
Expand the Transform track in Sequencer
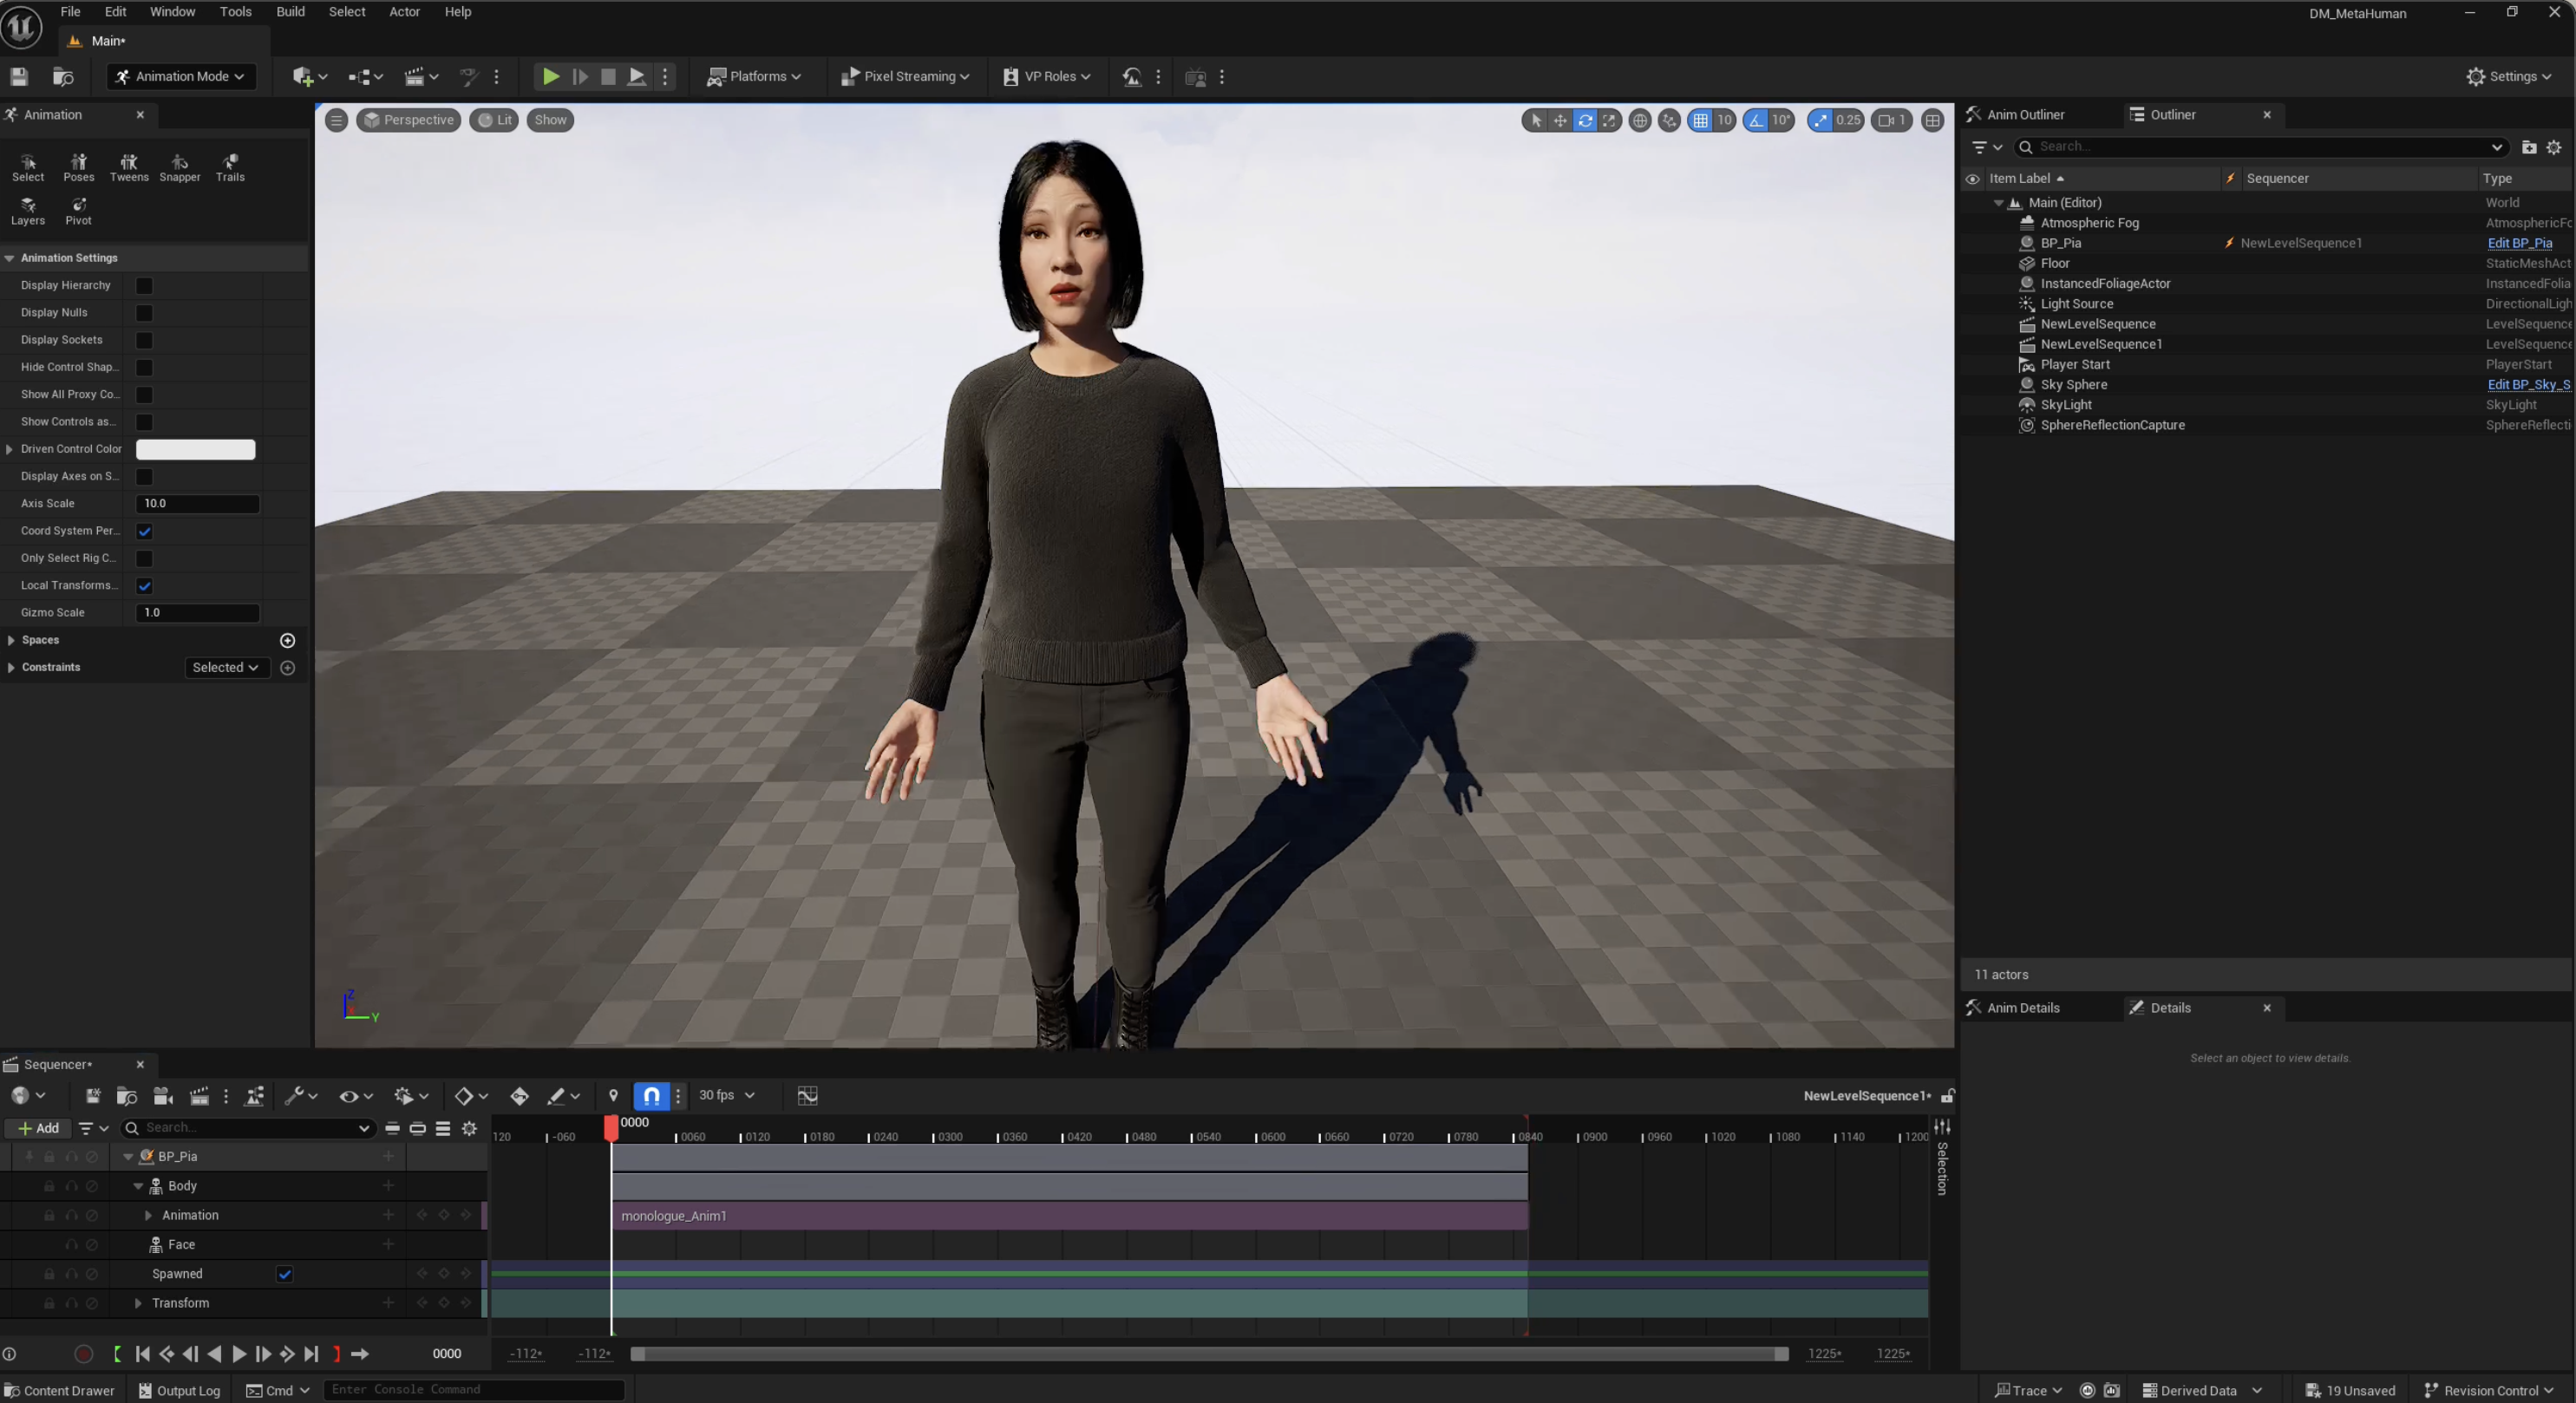(138, 1303)
